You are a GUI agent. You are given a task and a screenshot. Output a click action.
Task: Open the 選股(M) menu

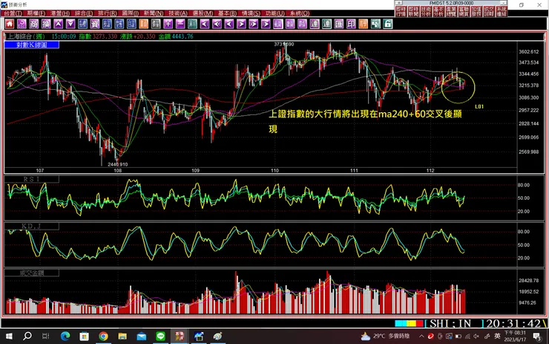click(203, 13)
